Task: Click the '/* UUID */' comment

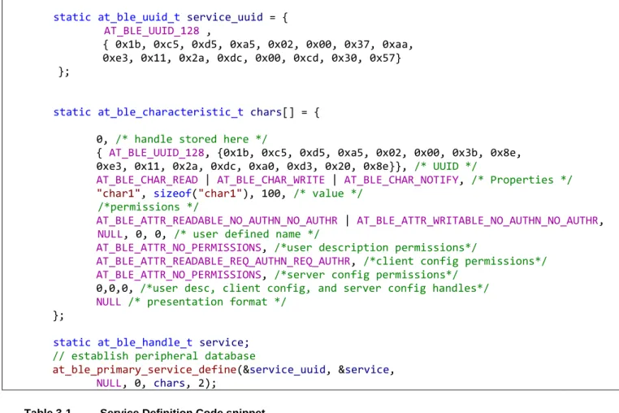Action: [446, 166]
